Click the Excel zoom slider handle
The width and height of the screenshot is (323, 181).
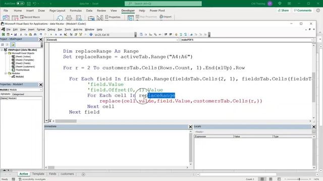[x=299, y=179]
